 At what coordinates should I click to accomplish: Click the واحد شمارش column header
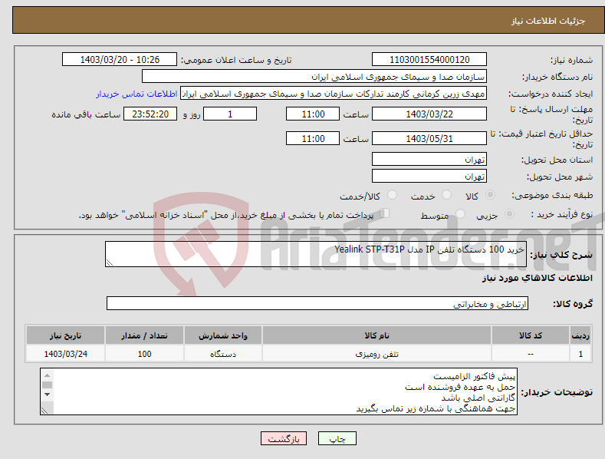pyautogui.click(x=223, y=335)
